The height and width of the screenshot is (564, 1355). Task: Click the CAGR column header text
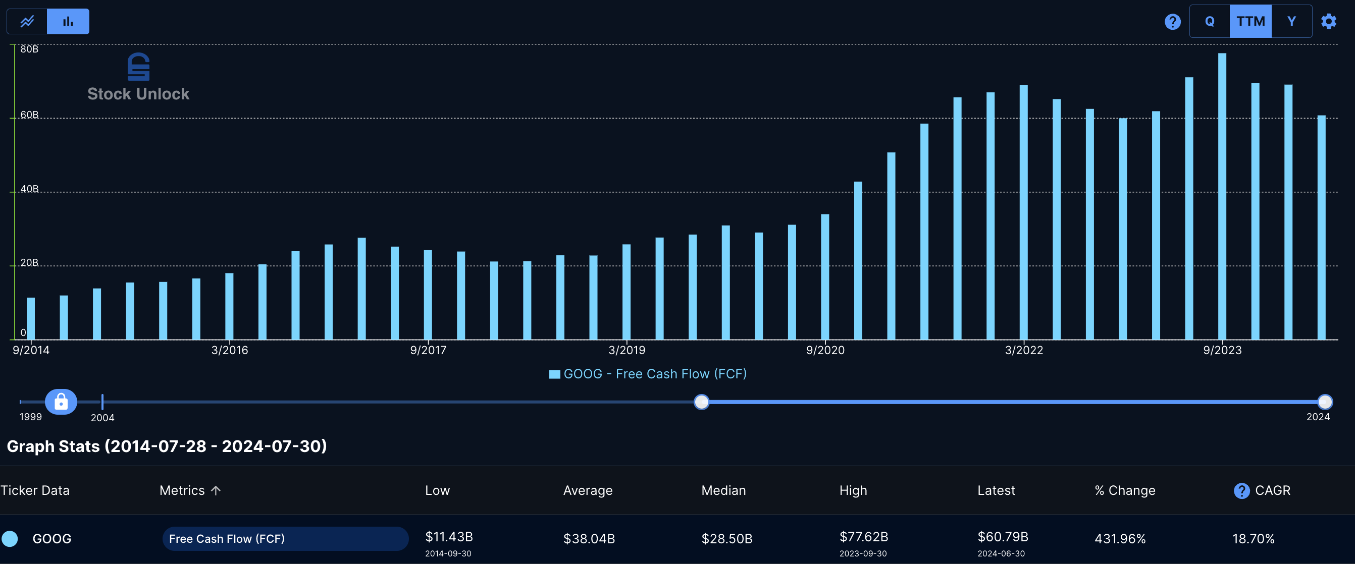tap(1272, 490)
